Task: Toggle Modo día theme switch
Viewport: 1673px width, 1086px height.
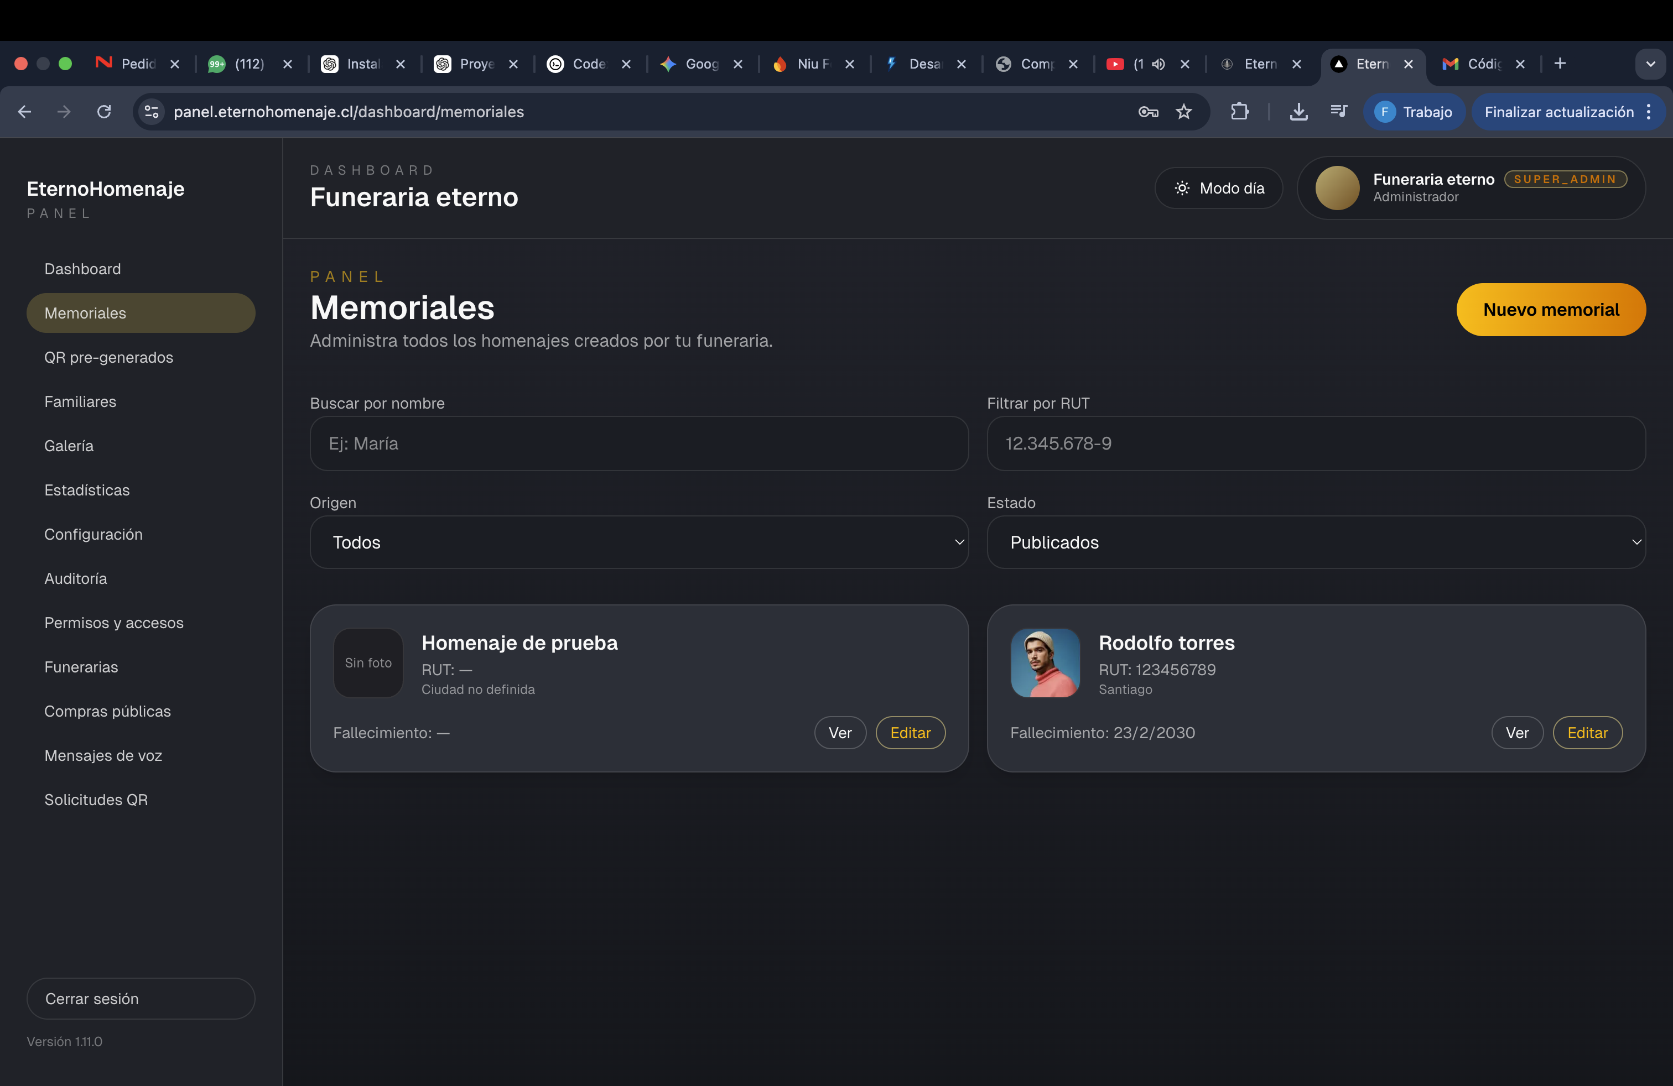Action: (x=1218, y=188)
